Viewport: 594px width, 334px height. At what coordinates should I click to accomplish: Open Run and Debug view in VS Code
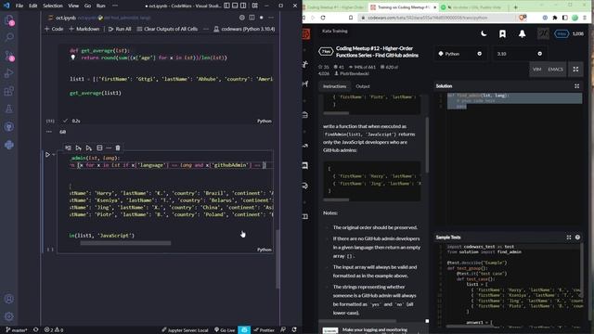point(9,73)
